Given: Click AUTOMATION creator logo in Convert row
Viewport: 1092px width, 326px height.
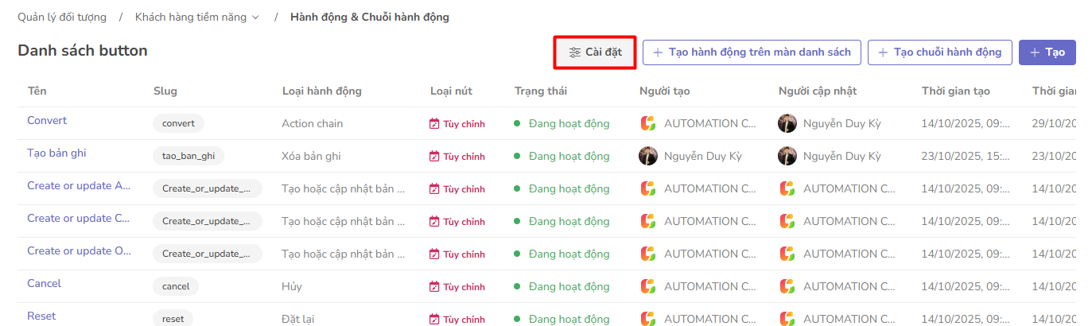Looking at the screenshot, I should pyautogui.click(x=648, y=123).
